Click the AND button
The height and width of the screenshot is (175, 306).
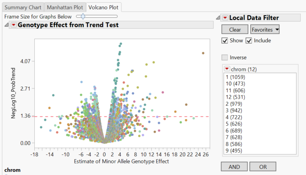click(234, 167)
